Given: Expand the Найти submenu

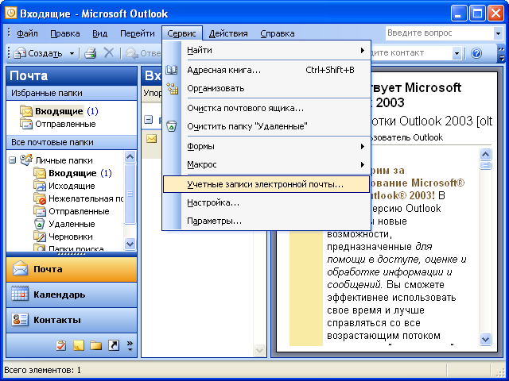Looking at the screenshot, I should 363,50.
